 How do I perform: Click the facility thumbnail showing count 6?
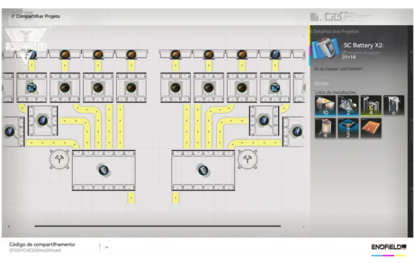coord(393,106)
